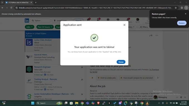Open the Junior Data Analyst job listing
This screenshot has height=106, width=189.
coord(43,40)
